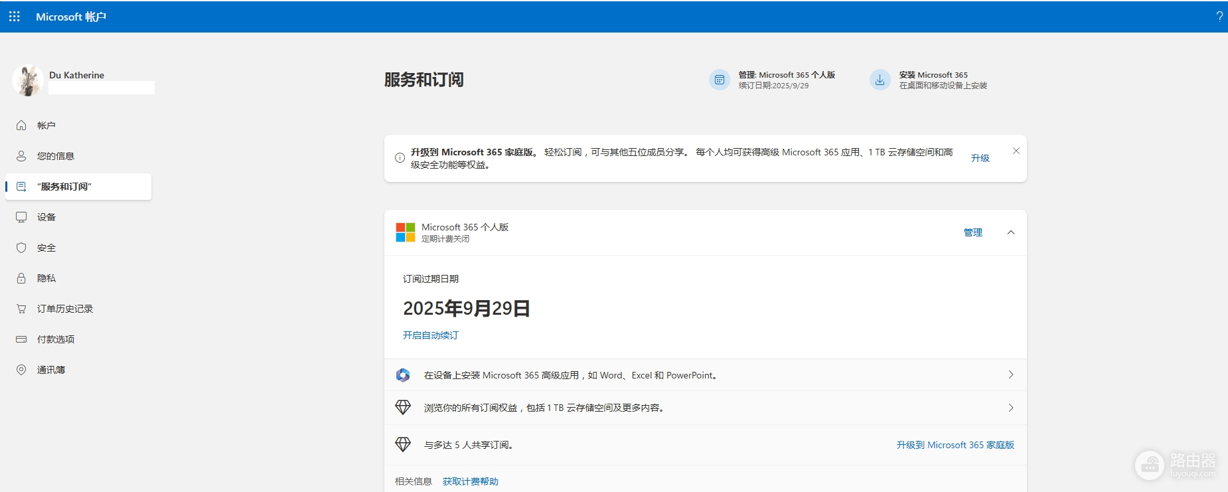This screenshot has width=1228, height=492.
Task: Click the help question mark icon
Action: point(1219,17)
